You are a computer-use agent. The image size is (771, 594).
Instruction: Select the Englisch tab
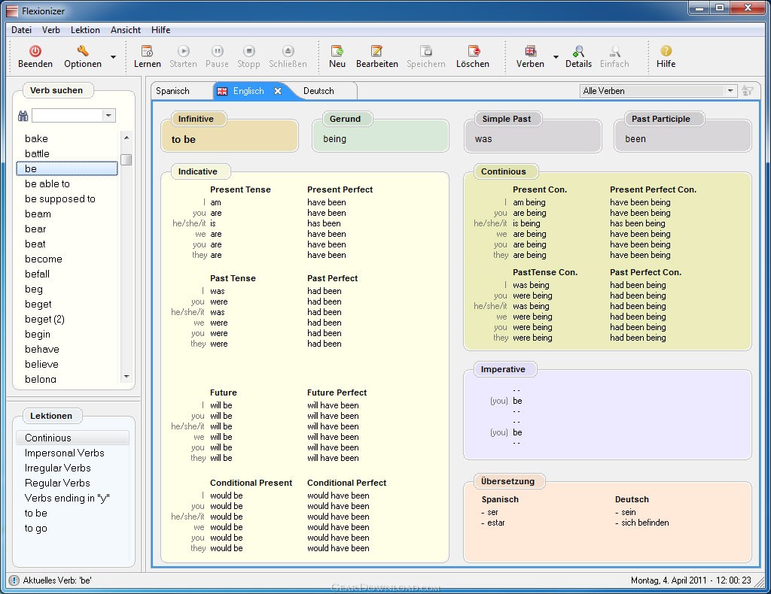pos(248,91)
